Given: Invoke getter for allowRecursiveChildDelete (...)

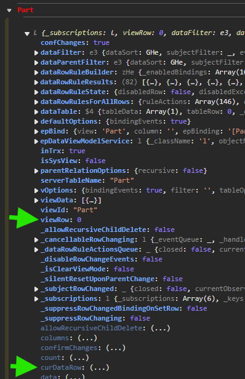Looking at the screenshot, I should [160, 329].
